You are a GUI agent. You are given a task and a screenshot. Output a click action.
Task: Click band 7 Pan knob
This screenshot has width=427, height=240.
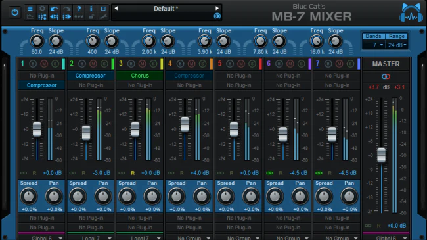click(x=349, y=196)
